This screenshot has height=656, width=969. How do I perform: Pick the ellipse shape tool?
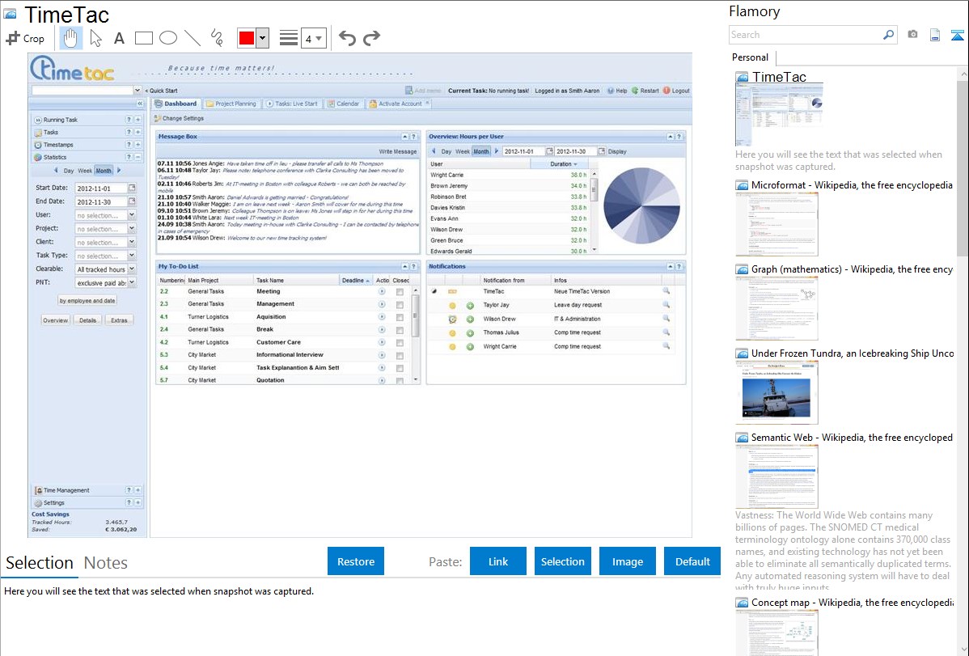pyautogui.click(x=167, y=38)
